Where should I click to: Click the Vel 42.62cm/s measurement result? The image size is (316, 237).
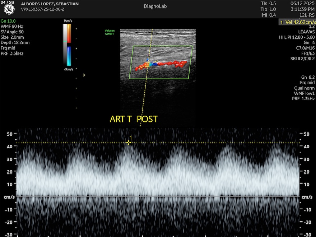(297, 22)
